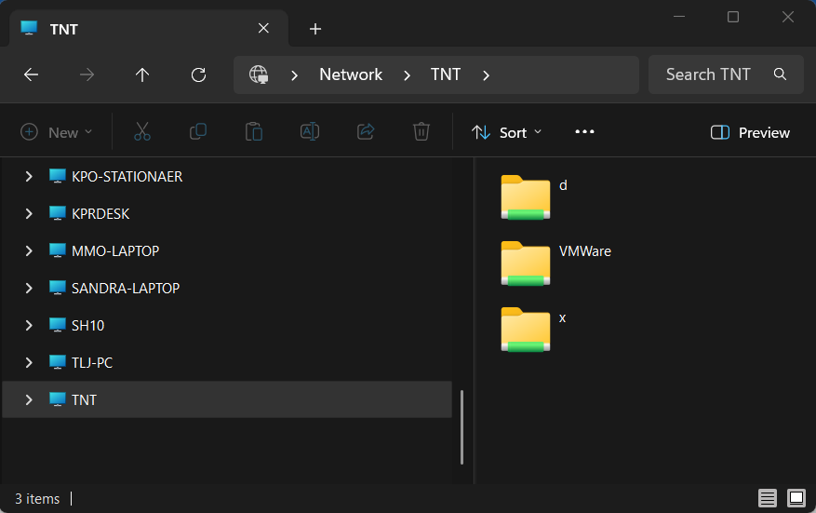
Task: Minimize the File Explorer window
Action: click(x=678, y=17)
